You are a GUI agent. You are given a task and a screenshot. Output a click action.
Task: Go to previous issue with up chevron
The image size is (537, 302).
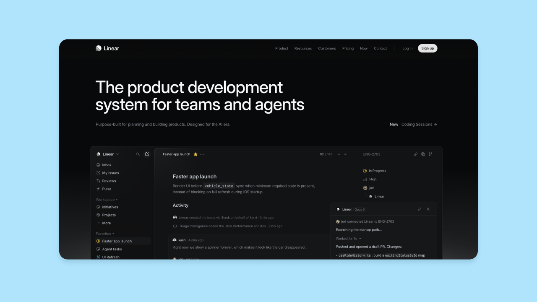coord(339,154)
